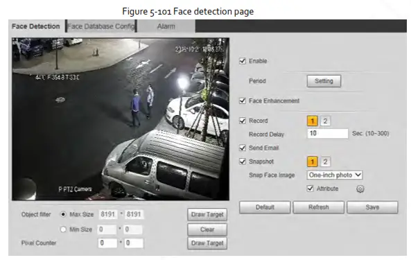Select Record channel 2

click(x=325, y=121)
